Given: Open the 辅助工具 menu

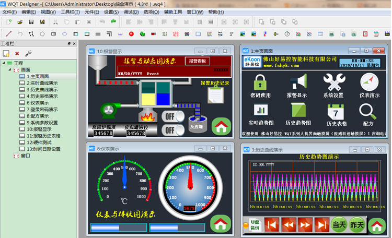Looking at the screenshot, I should (x=173, y=11).
